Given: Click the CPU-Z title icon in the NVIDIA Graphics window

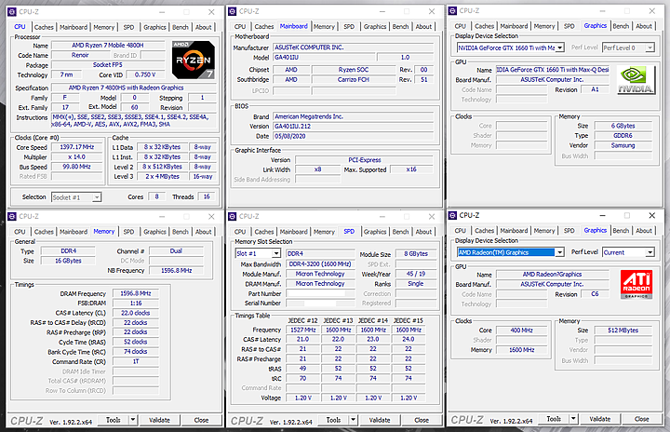Looking at the screenshot, I should click(452, 10).
